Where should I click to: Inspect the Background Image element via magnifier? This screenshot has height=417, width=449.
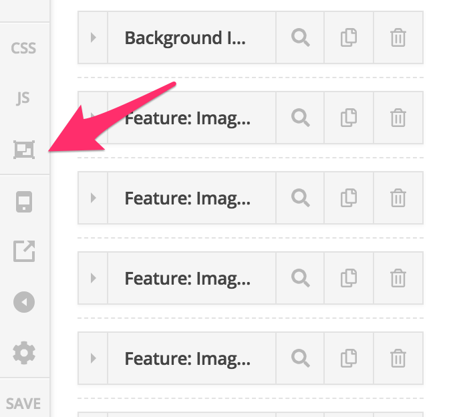click(301, 37)
